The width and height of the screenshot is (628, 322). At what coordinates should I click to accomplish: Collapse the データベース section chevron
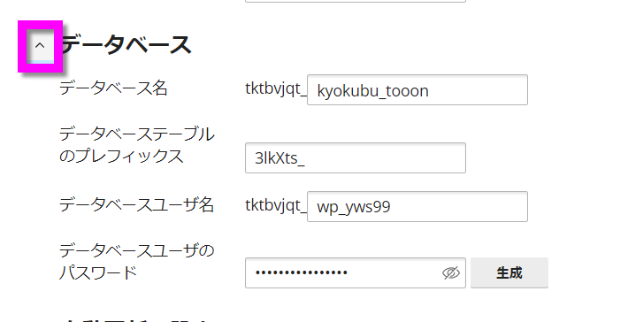tap(40, 46)
